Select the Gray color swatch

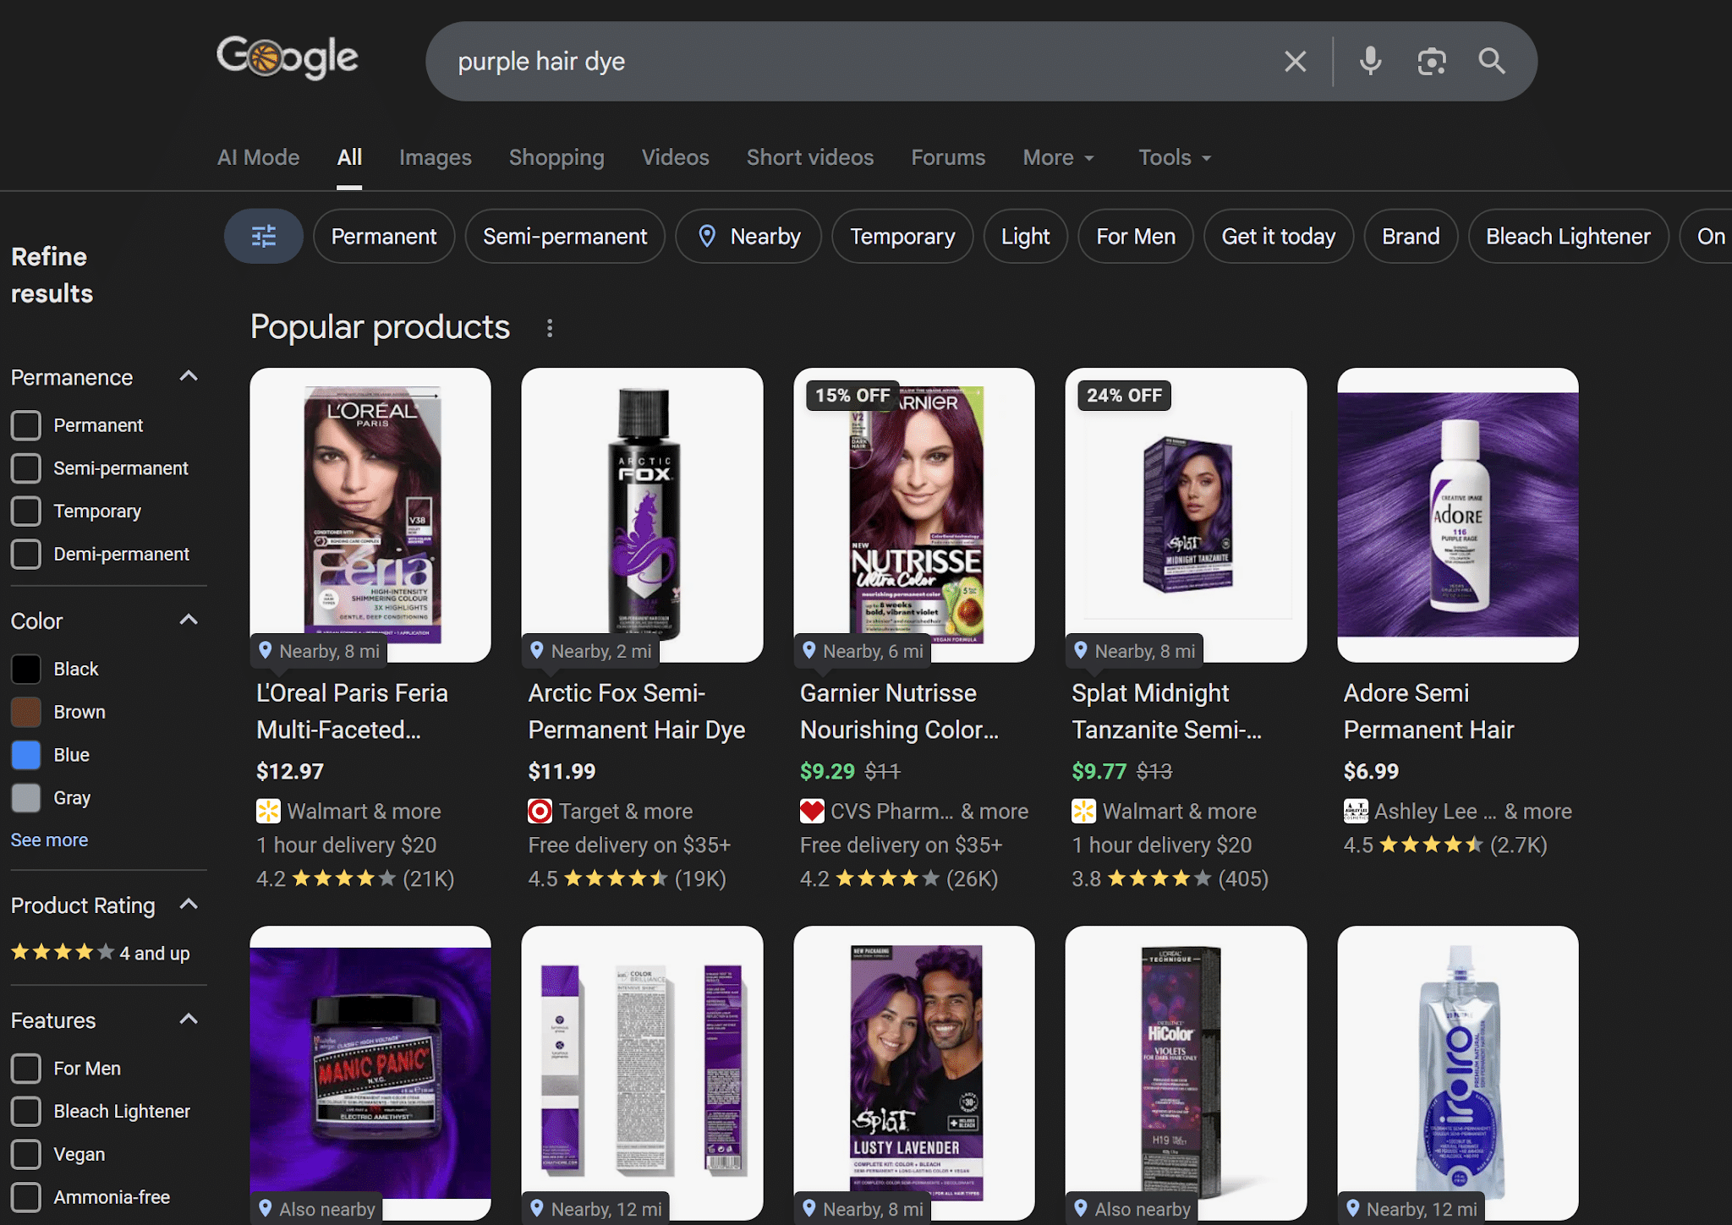[26, 798]
